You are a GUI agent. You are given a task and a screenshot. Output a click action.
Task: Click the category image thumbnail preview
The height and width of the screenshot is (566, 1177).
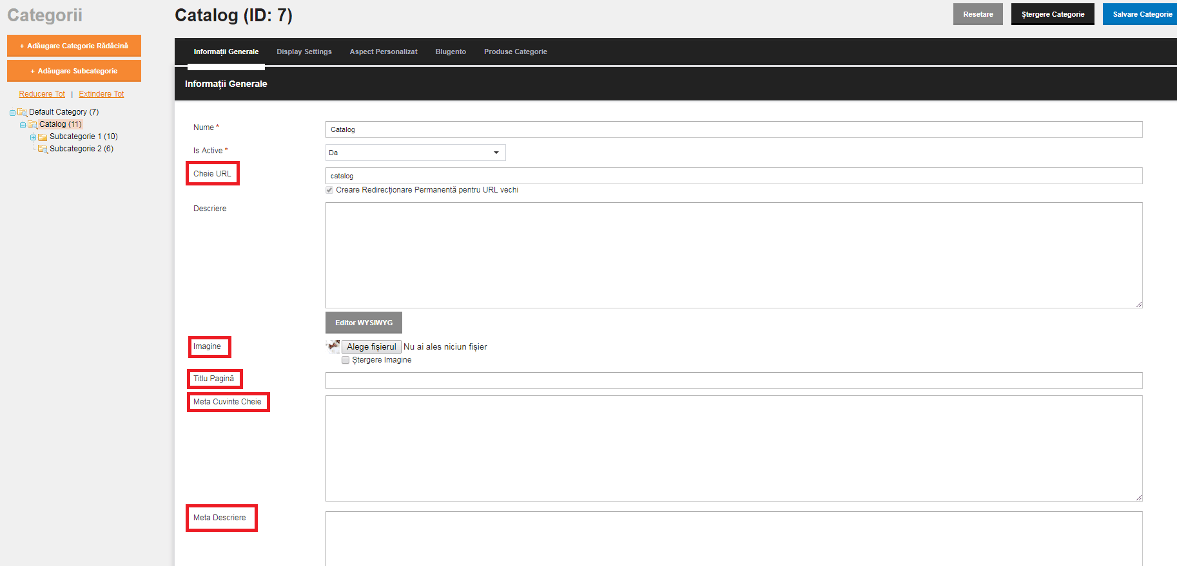(333, 346)
